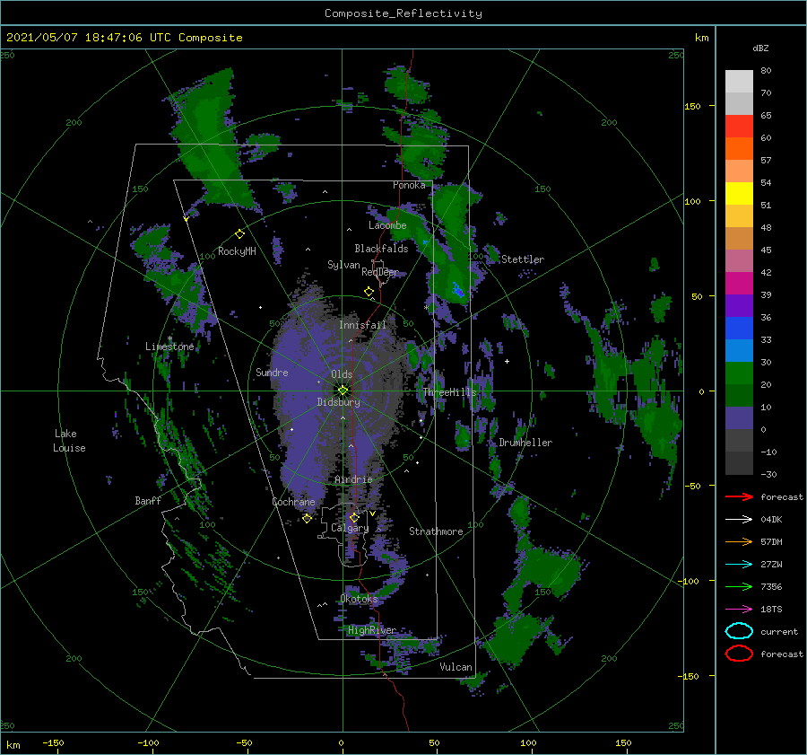Click the Stettler city label

523,259
